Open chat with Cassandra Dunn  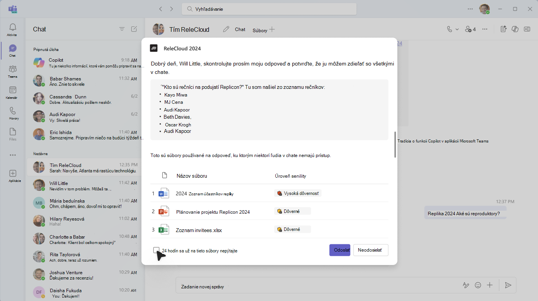point(85,99)
